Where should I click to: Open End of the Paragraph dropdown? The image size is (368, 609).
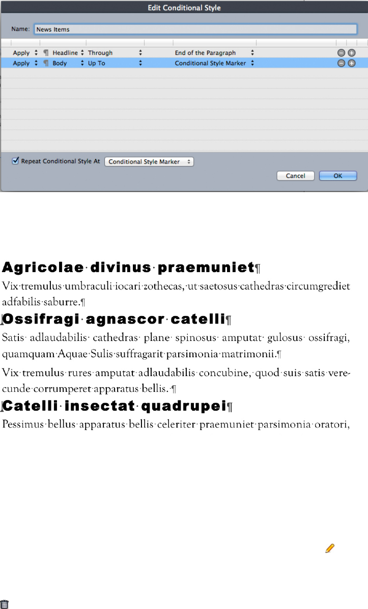pyautogui.click(x=214, y=53)
